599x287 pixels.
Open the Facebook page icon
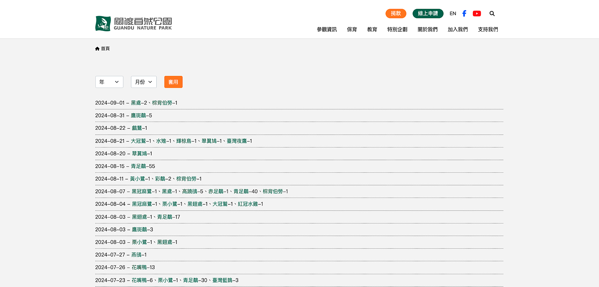pos(464,13)
